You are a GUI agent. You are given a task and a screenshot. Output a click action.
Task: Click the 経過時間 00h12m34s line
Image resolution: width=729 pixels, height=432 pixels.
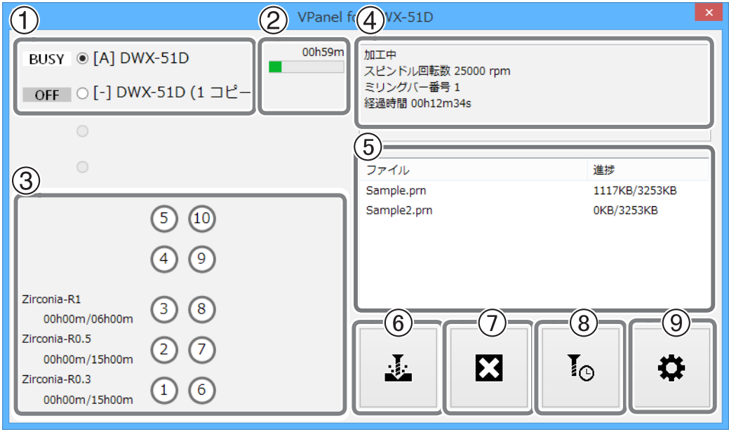[417, 103]
